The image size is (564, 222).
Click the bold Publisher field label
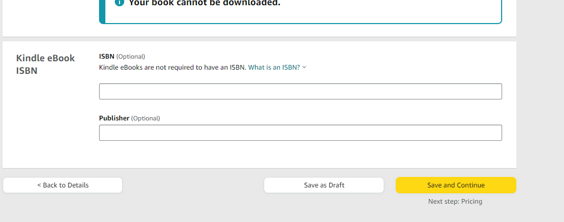pyautogui.click(x=114, y=118)
